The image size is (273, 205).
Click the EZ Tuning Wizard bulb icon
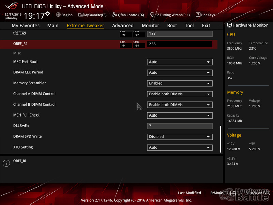coord(152,15)
